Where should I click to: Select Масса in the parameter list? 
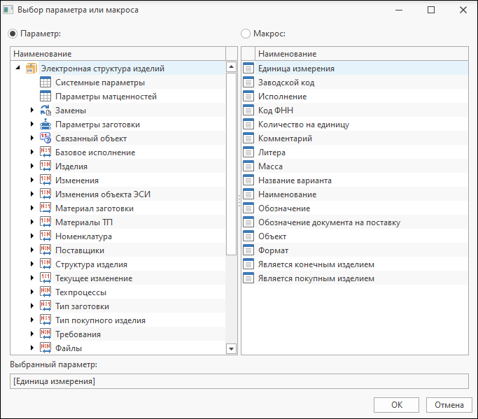pyautogui.click(x=270, y=166)
